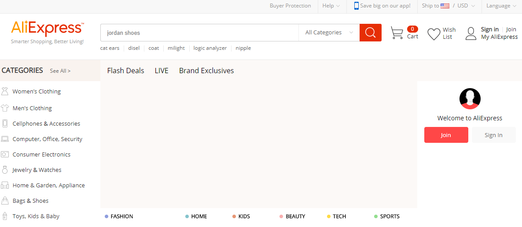This screenshot has width=522, height=227.
Task: Click the 'disel' suggested search
Action: pos(134,48)
